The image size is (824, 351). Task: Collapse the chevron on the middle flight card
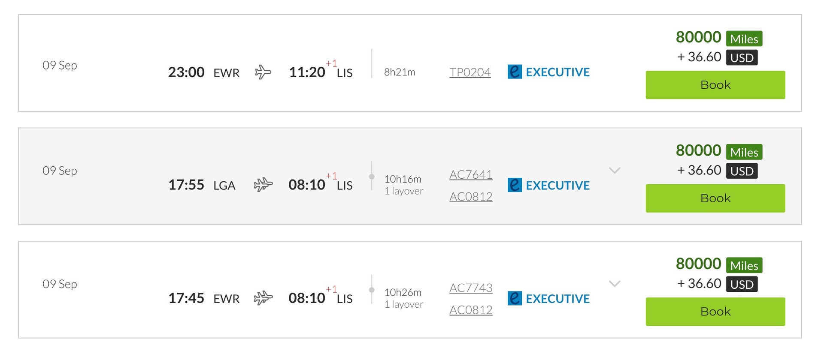click(x=615, y=170)
